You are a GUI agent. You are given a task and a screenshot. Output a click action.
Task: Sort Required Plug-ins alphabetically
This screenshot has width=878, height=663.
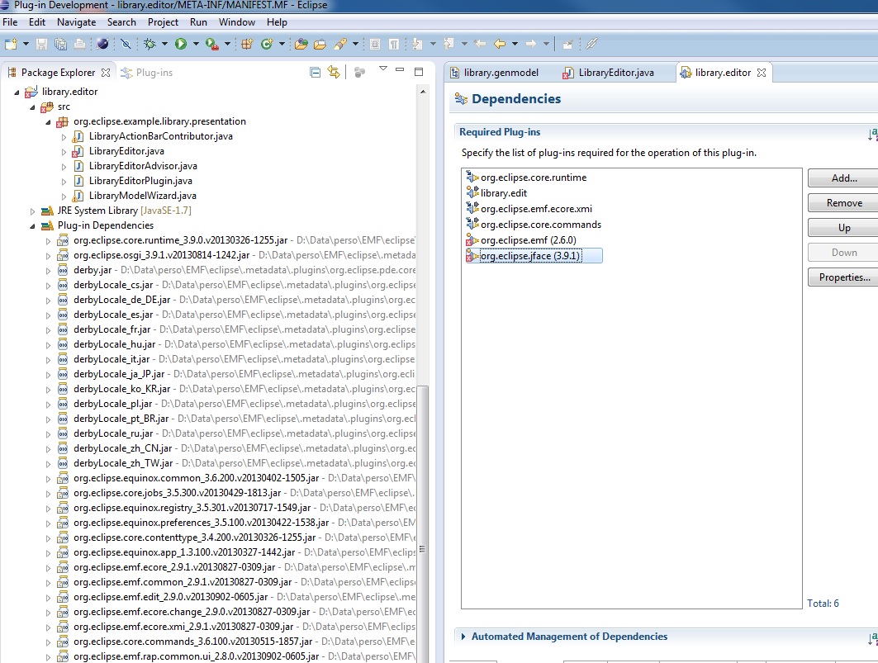873,133
